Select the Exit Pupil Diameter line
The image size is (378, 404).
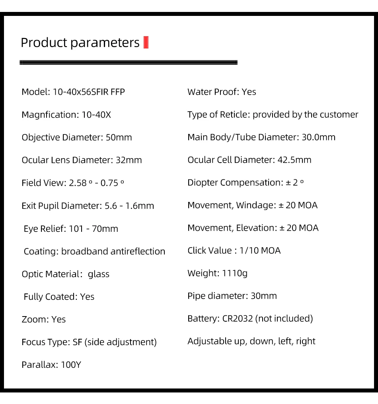[88, 206]
